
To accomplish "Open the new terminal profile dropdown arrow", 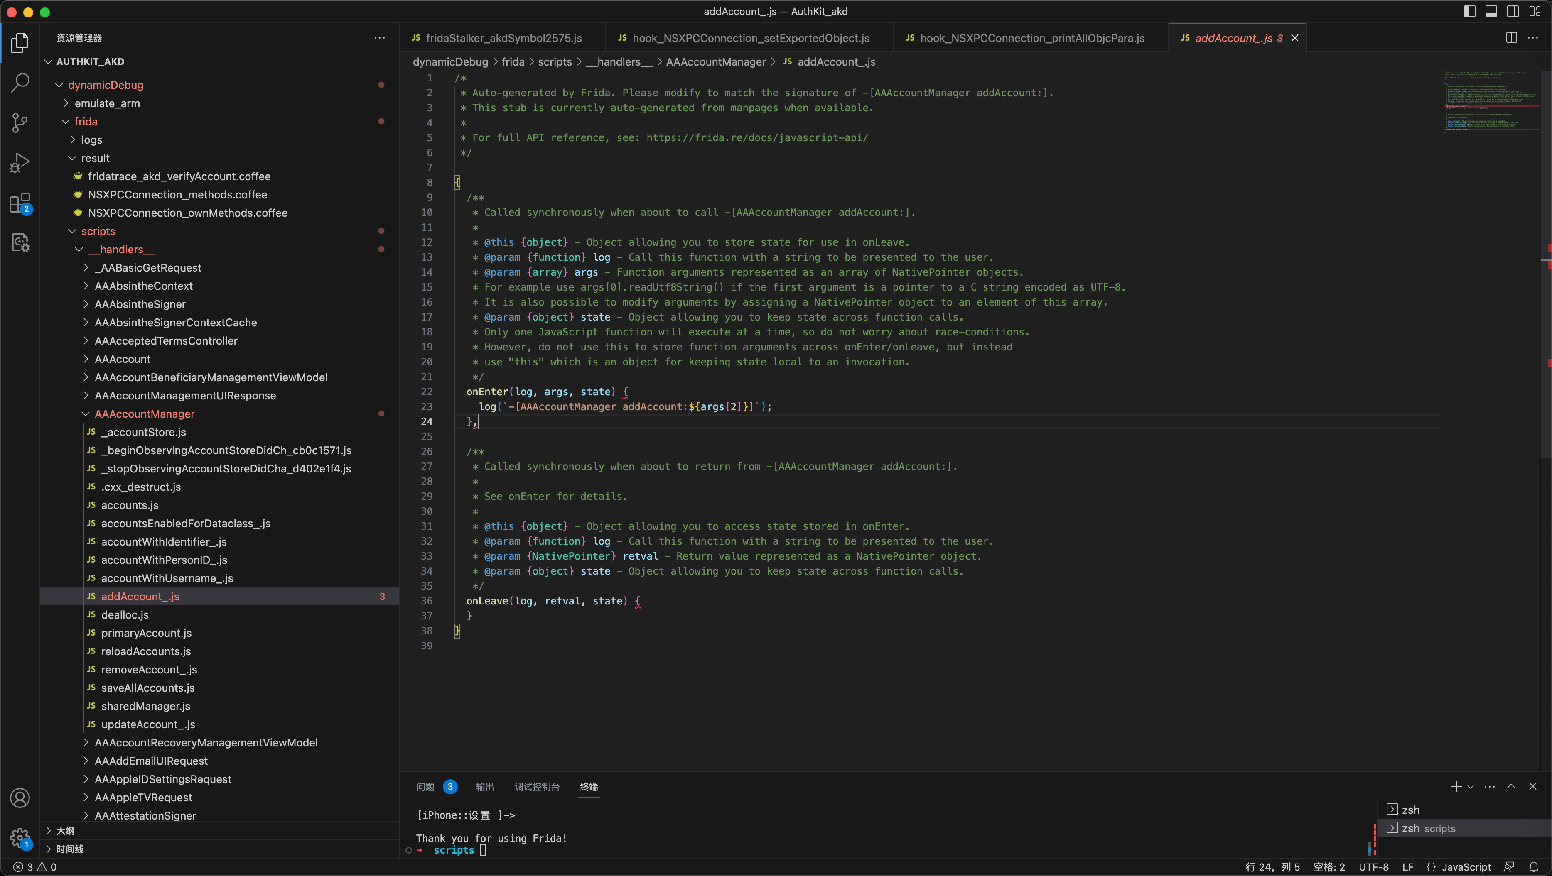I will click(x=1471, y=786).
